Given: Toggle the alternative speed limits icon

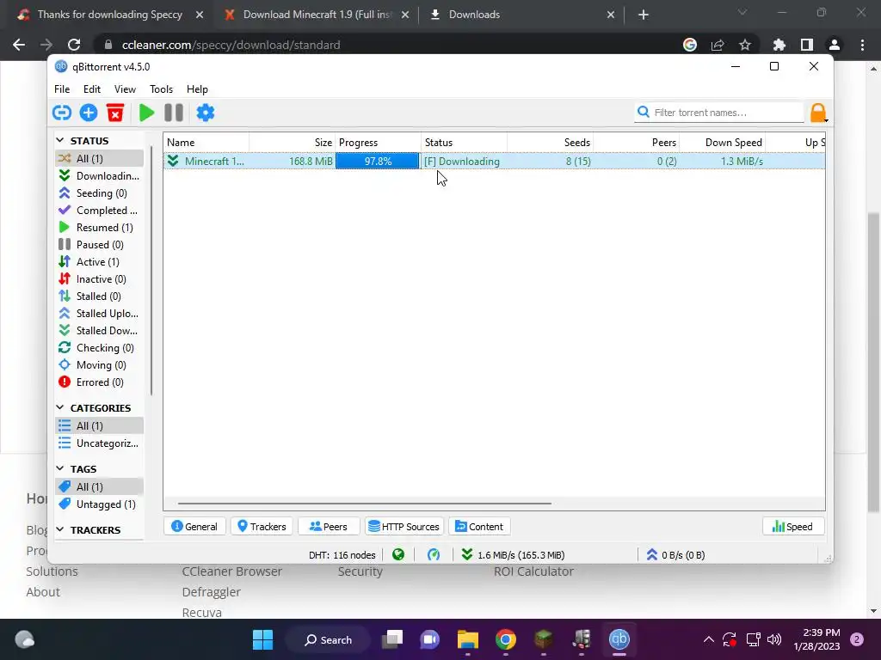Looking at the screenshot, I should coord(434,555).
